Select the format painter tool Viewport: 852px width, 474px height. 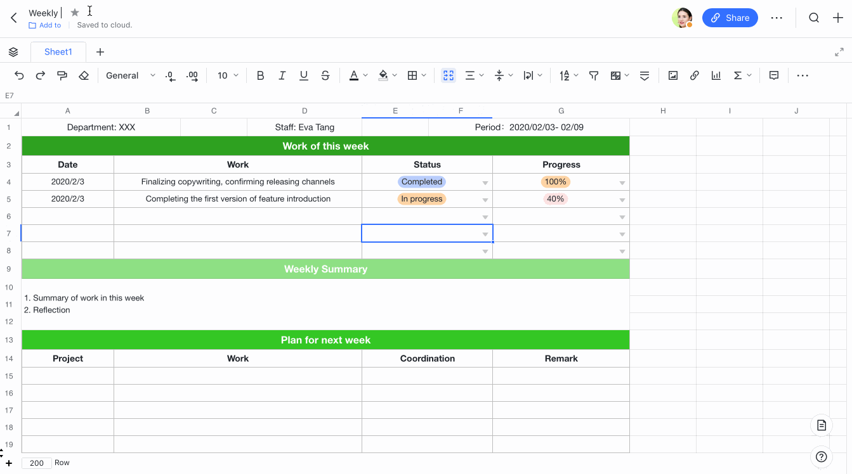tap(62, 75)
